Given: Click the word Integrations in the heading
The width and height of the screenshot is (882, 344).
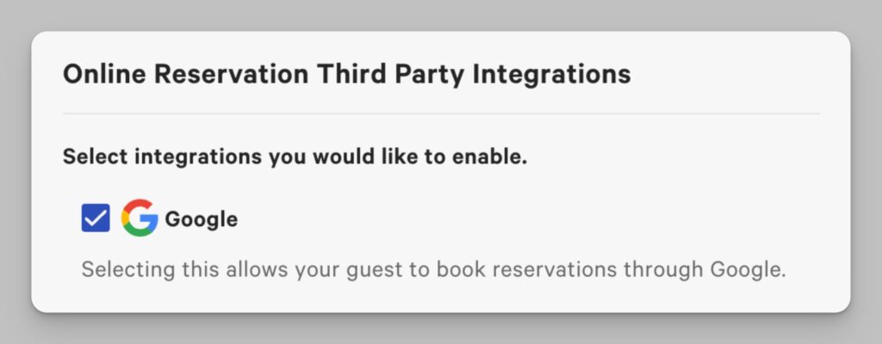Looking at the screenshot, I should (x=551, y=75).
